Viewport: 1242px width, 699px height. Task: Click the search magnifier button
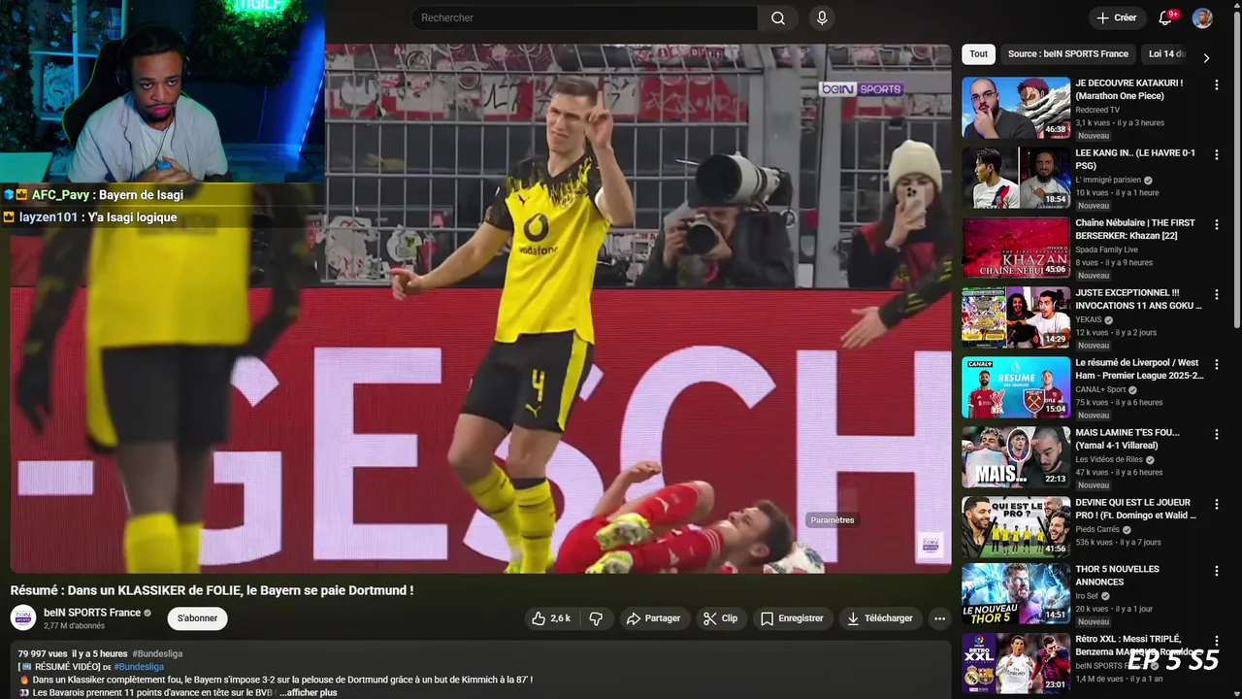tap(778, 17)
